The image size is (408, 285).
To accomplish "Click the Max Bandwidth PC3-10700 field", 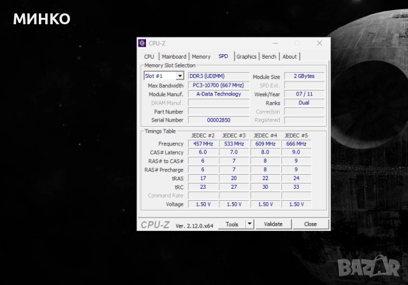I will (219, 85).
